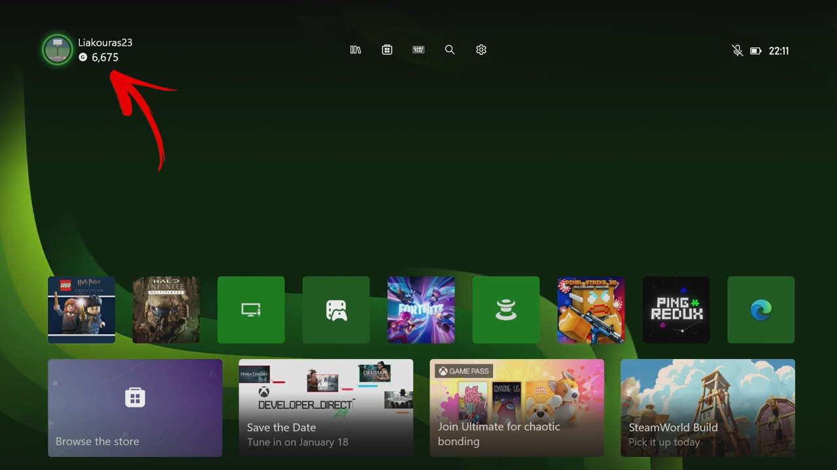The height and width of the screenshot is (470, 837).
Task: Launch Halo Infinite Multiplayer tile
Action: pyautogui.click(x=166, y=309)
